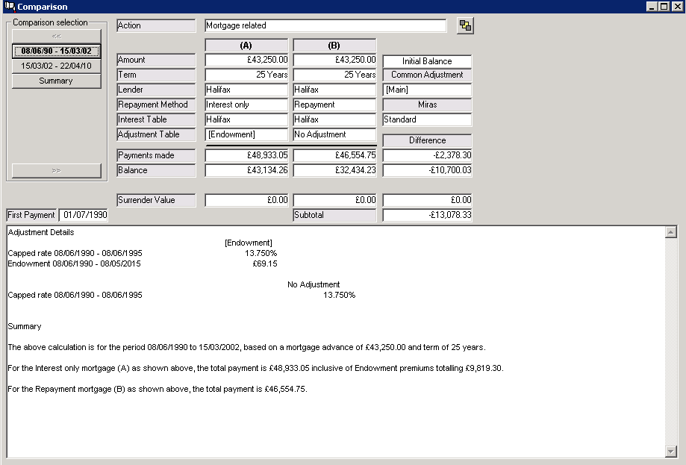Click the Repayment Method row label
The image size is (686, 465).
(x=156, y=104)
